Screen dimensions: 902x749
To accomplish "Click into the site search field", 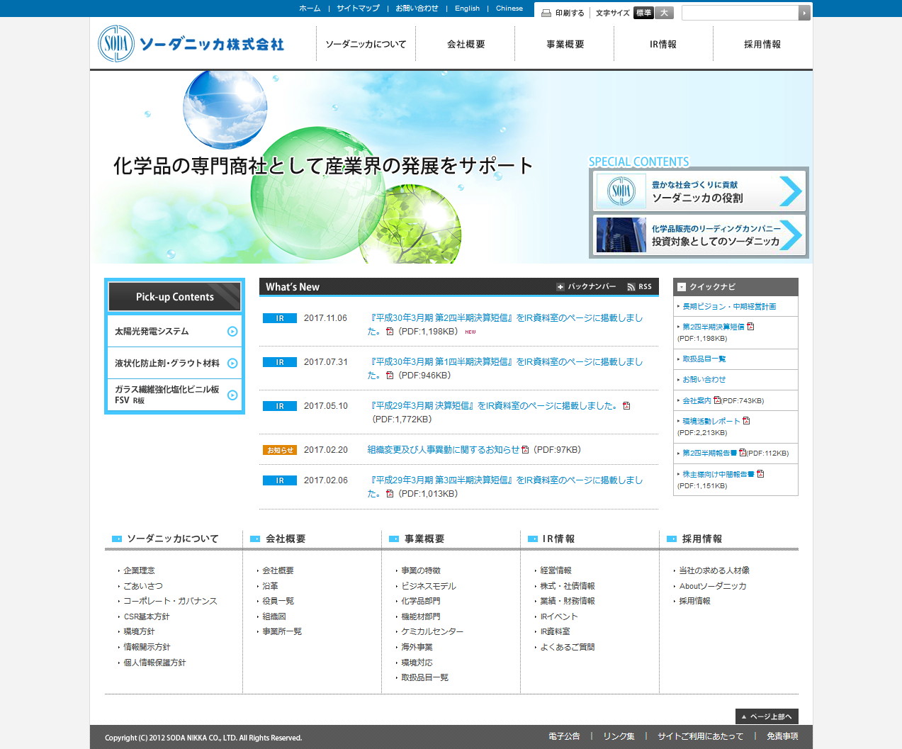I will [x=740, y=13].
